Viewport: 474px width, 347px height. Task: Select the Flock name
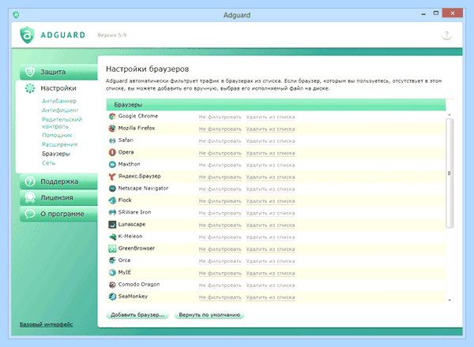pos(125,200)
